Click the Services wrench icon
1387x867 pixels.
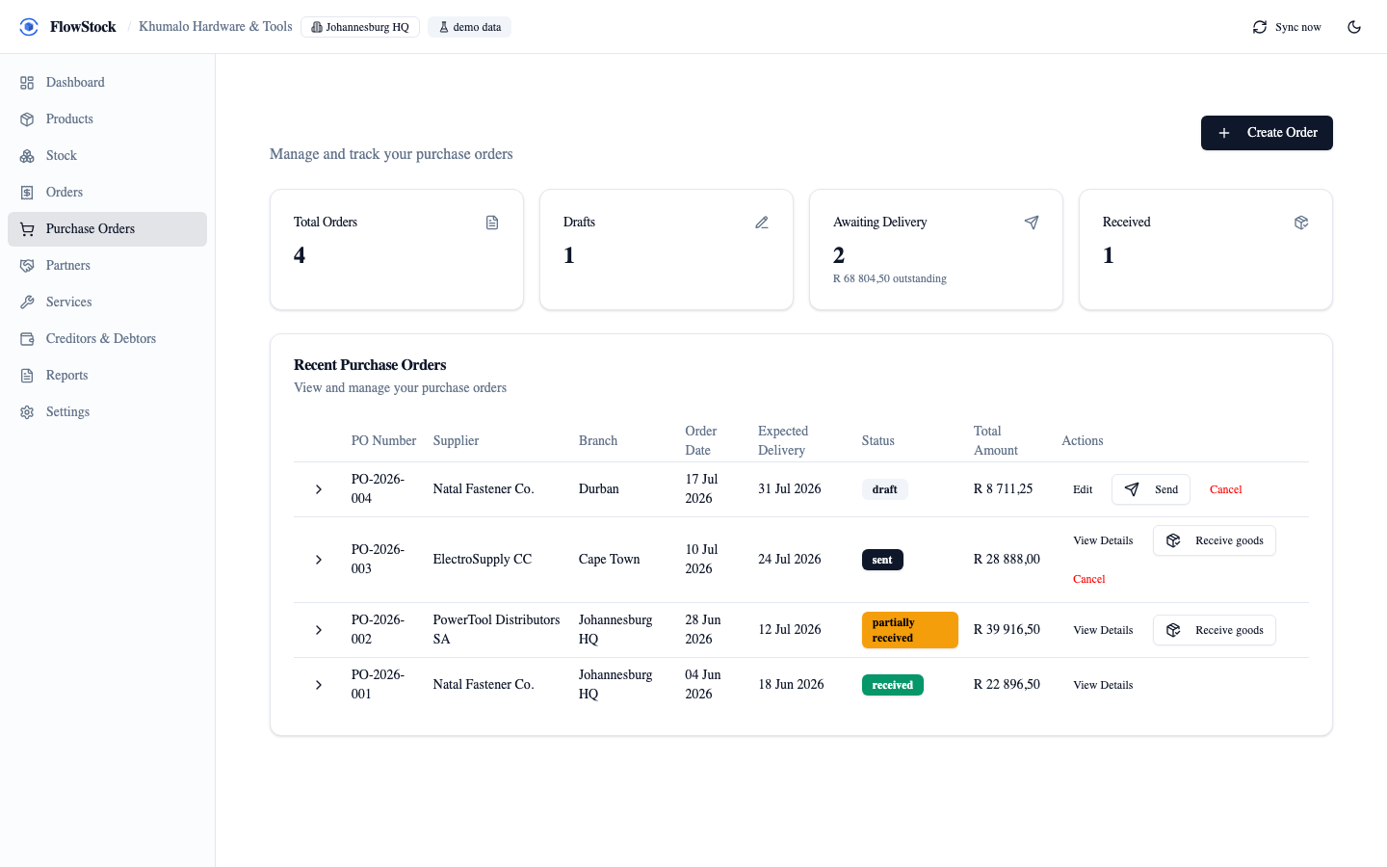pos(27,302)
